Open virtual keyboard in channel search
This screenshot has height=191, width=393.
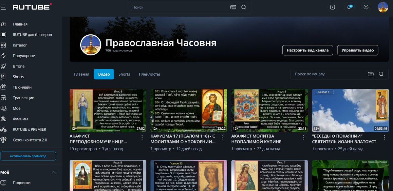(371, 74)
